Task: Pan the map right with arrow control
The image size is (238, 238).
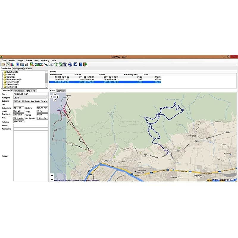Action: (57, 97)
